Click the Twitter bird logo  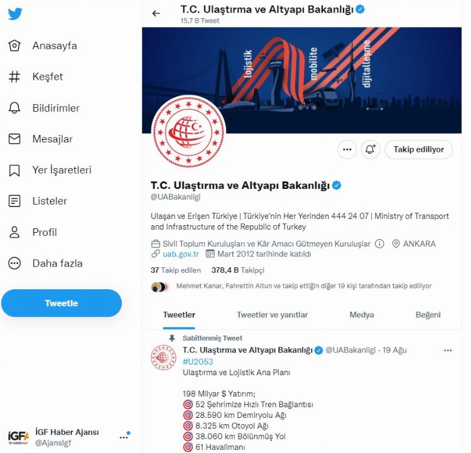(15, 14)
